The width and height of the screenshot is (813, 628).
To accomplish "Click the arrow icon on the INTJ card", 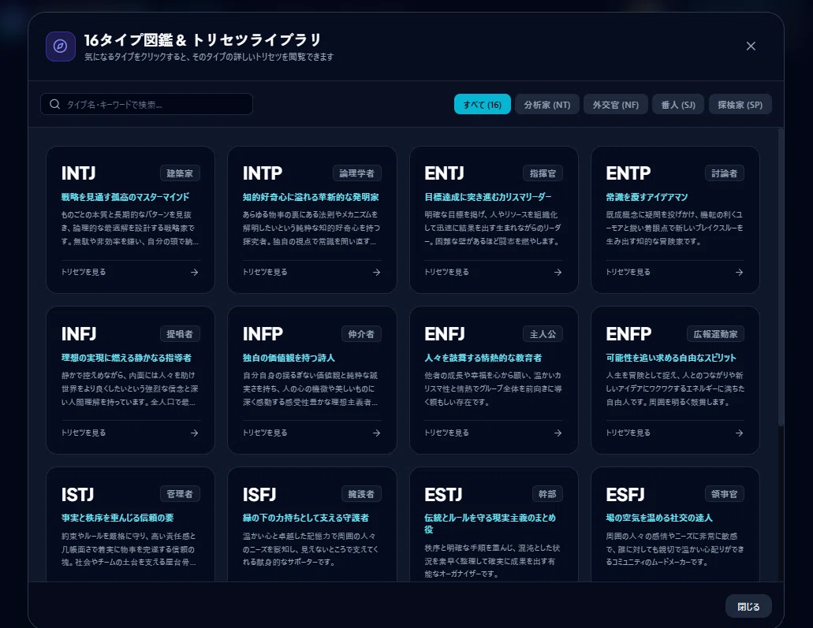I will coord(195,272).
